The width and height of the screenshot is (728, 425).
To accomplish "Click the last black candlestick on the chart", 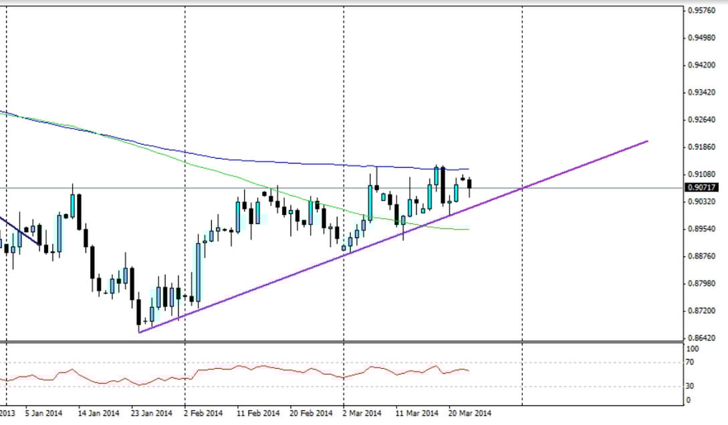I will point(470,183).
